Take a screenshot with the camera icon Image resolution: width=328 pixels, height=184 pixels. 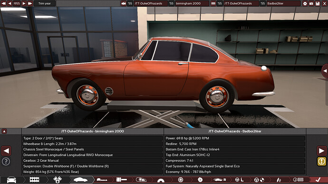[311, 3]
